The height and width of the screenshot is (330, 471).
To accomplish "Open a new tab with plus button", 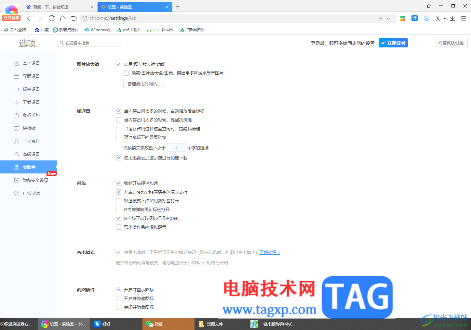I will pos(178,6).
